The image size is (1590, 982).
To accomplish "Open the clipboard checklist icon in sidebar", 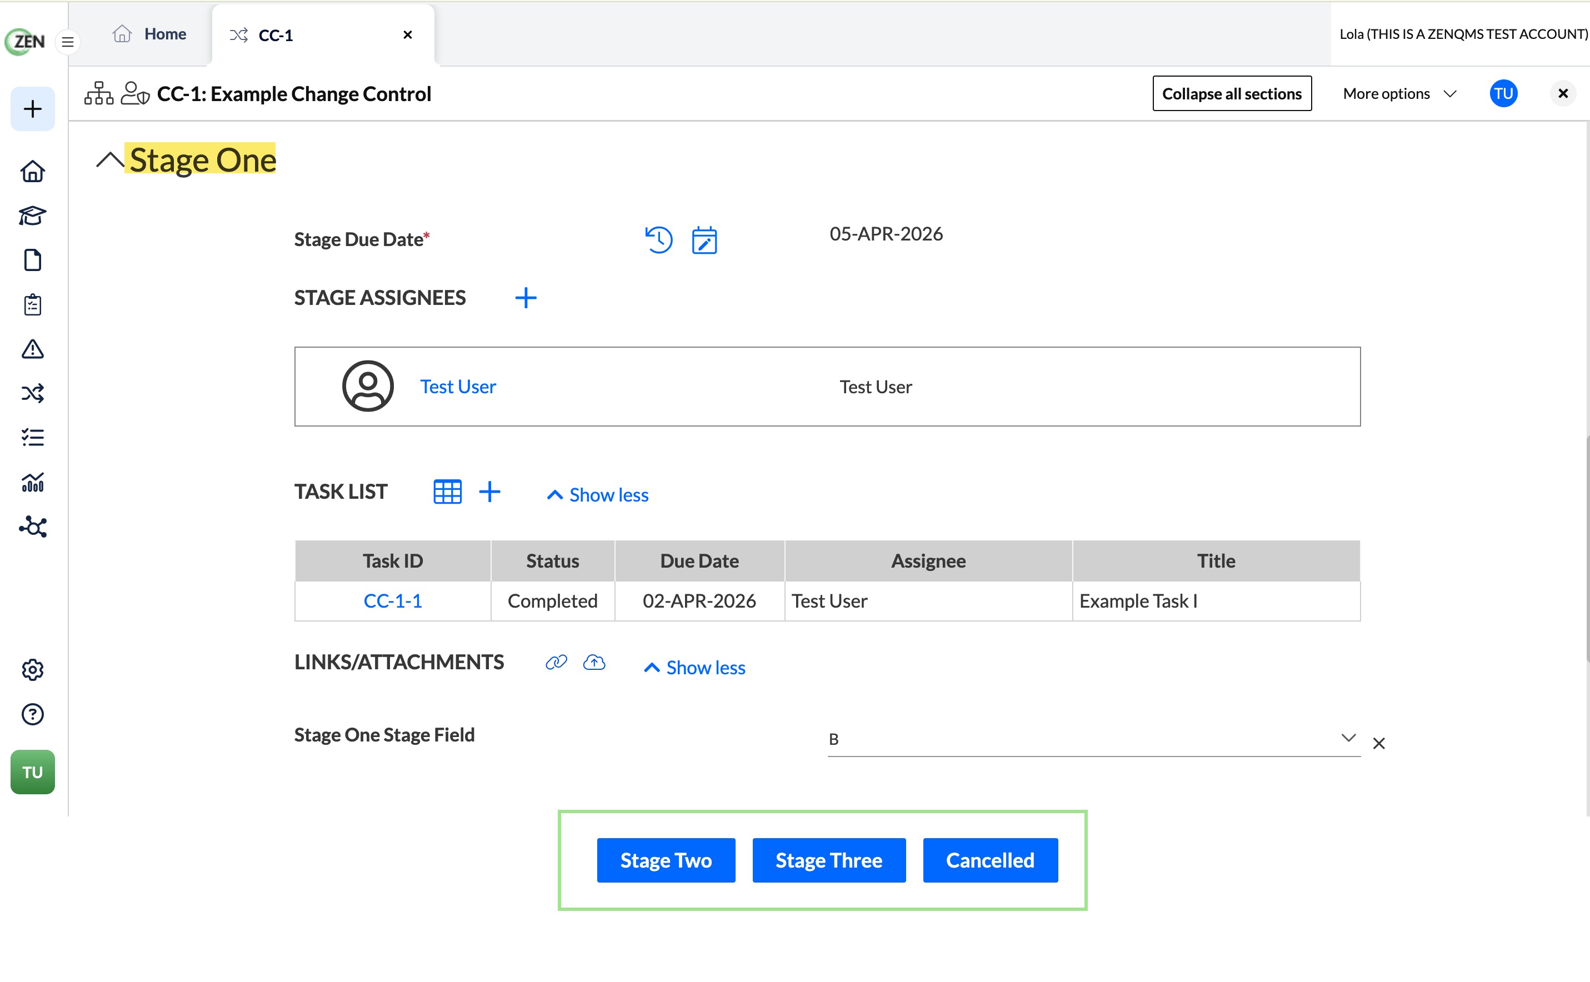I will pyautogui.click(x=32, y=304).
